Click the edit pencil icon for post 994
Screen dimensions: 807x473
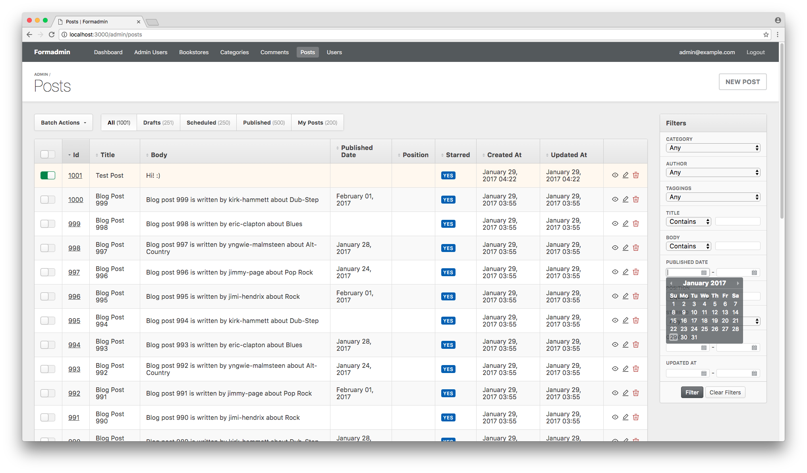626,344
